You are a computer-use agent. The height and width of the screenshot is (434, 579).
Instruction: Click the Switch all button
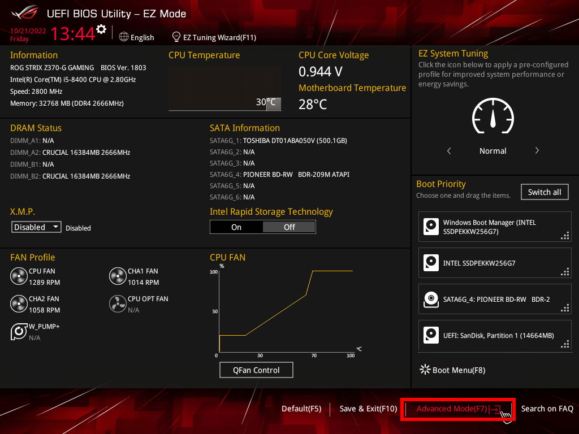tap(545, 192)
